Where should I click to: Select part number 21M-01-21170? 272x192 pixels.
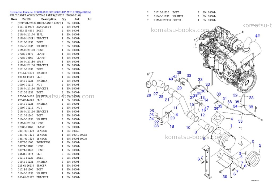pos(26,35)
